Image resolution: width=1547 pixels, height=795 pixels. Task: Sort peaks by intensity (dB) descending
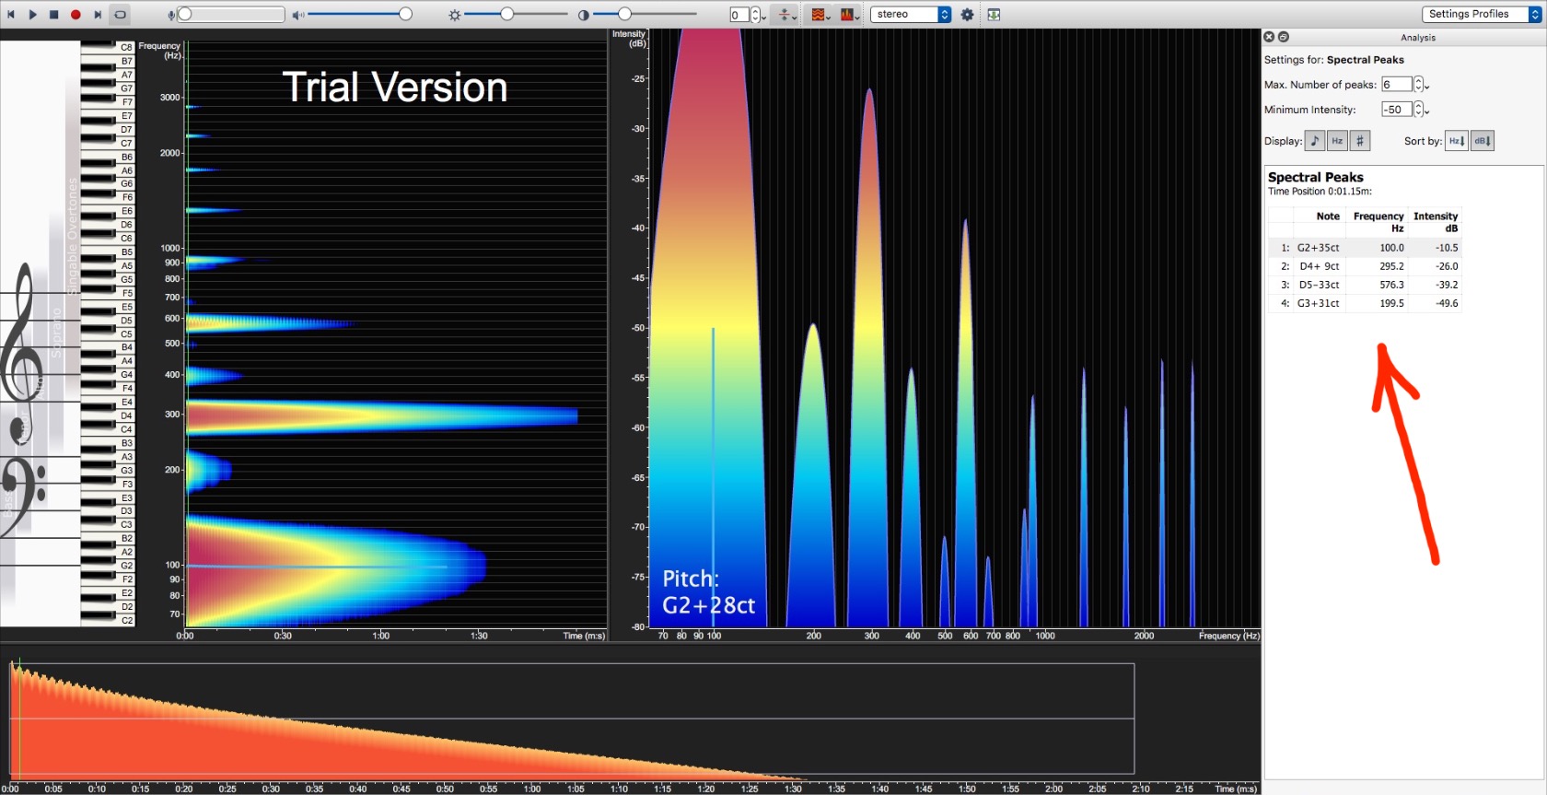1483,141
